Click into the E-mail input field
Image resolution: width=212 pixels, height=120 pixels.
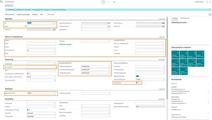(150, 50)
